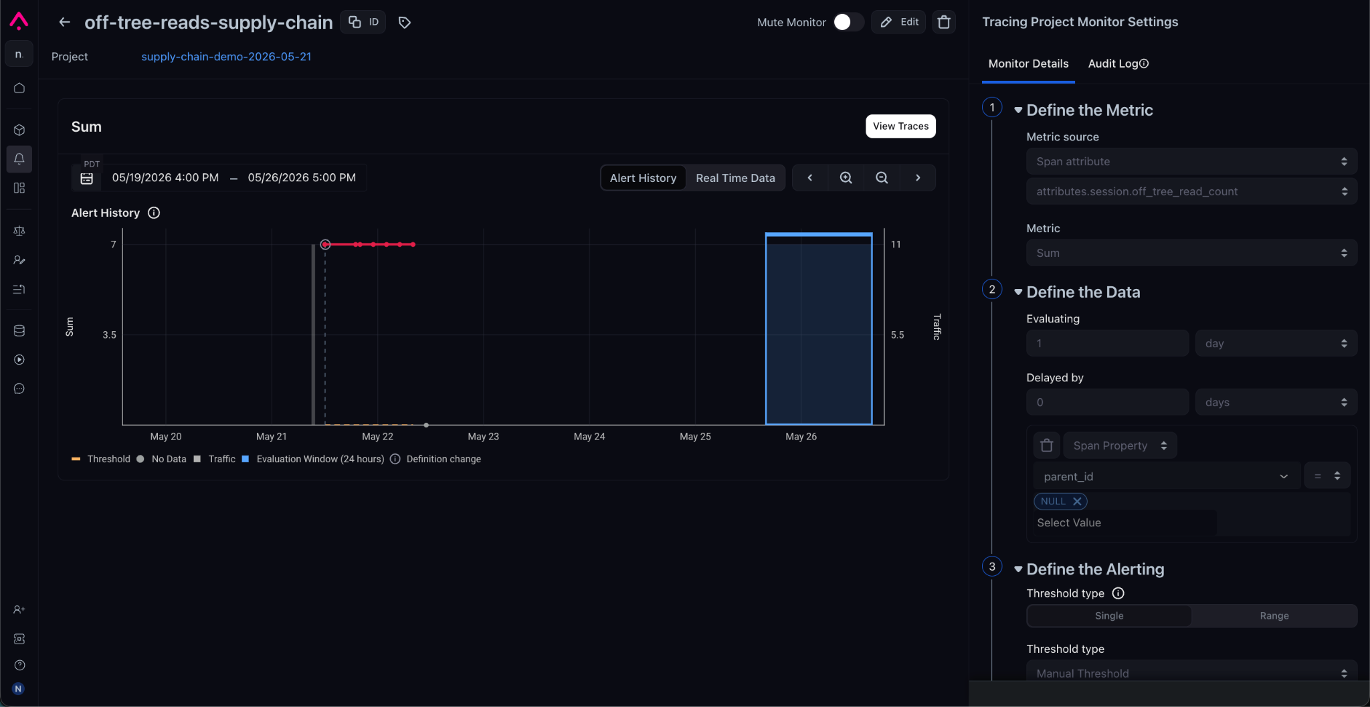Image resolution: width=1370 pixels, height=707 pixels.
Task: Open the chat bubble icon in sidebar
Action: click(19, 389)
